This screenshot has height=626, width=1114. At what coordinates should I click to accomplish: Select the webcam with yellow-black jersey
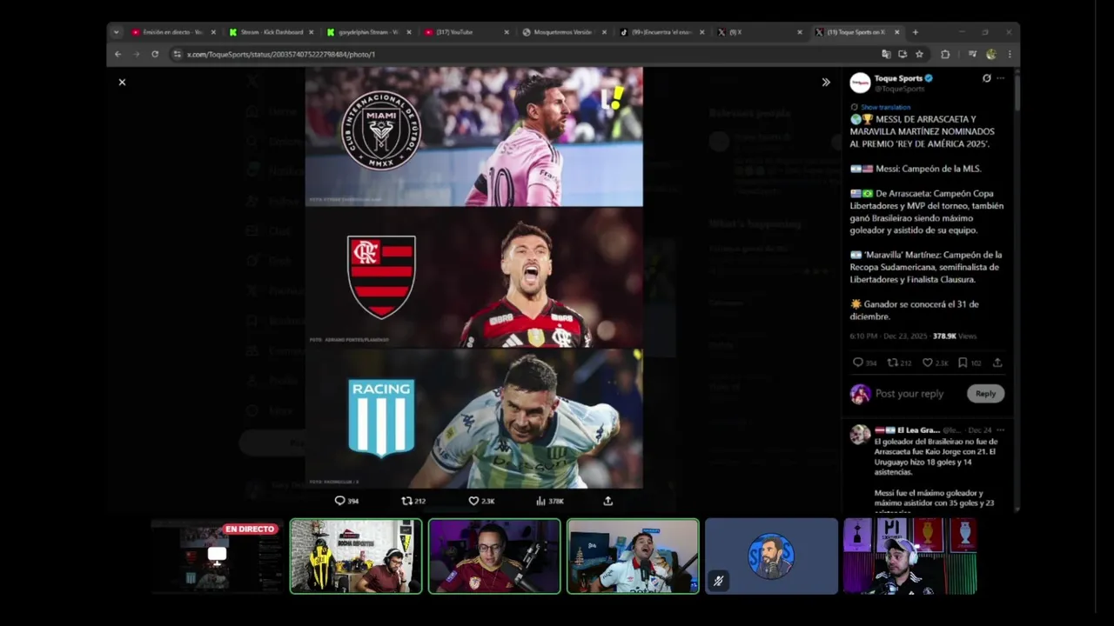coord(356,556)
